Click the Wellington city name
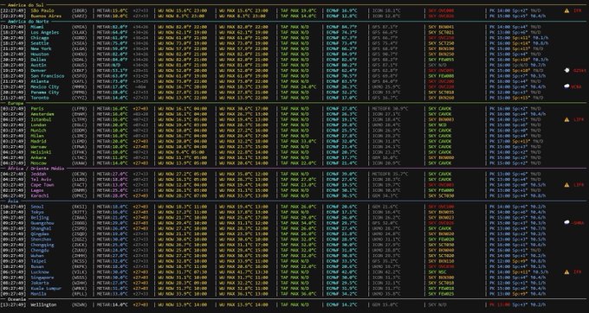 coord(43,304)
